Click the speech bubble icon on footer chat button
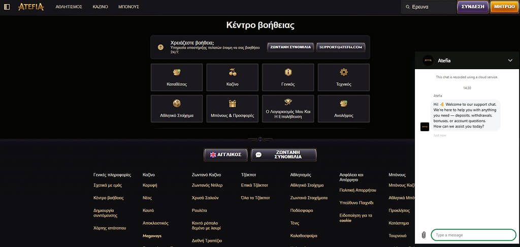Screen dimensions: 520x247 coord(258,155)
